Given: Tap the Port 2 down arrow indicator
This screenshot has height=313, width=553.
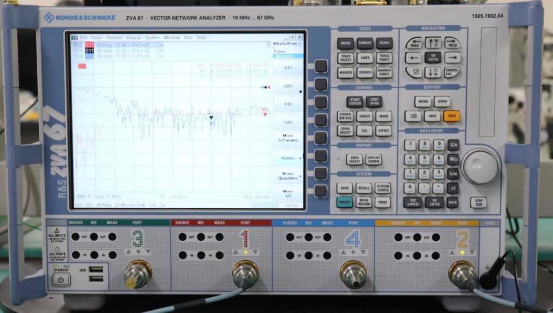Looking at the screenshot, I should pos(472,253).
